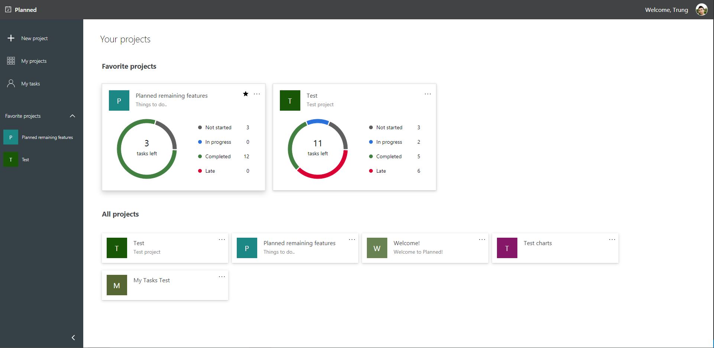Image resolution: width=714 pixels, height=348 pixels.
Task: Open the Test charts project title
Action: (x=538, y=243)
